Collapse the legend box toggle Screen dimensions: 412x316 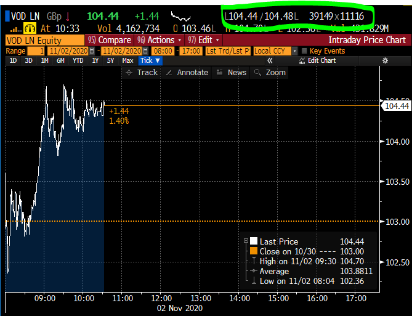[246, 241]
